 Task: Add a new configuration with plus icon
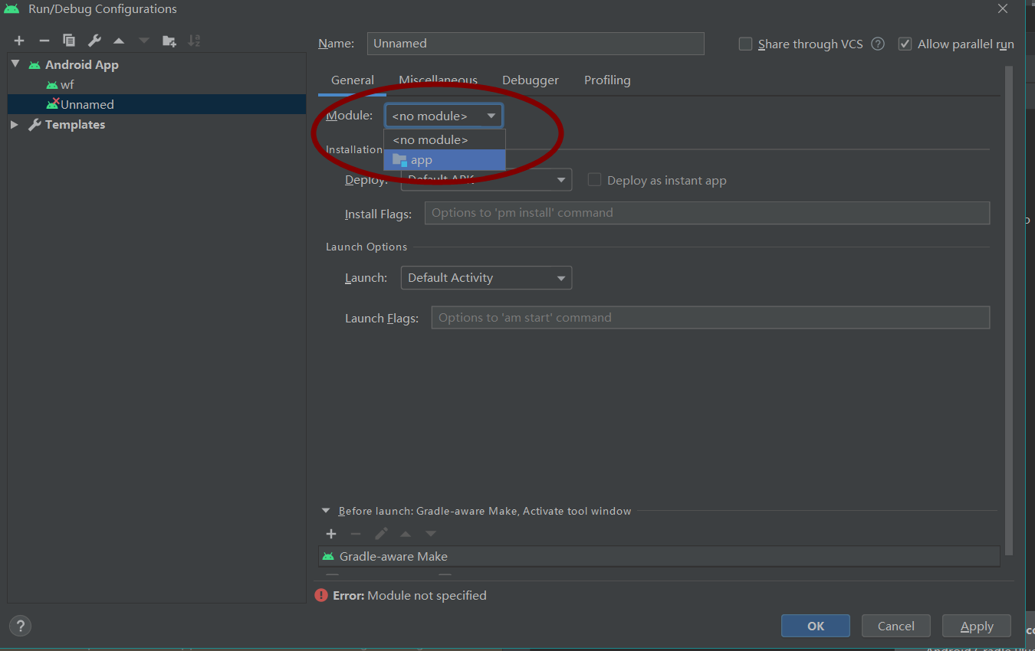(19, 41)
